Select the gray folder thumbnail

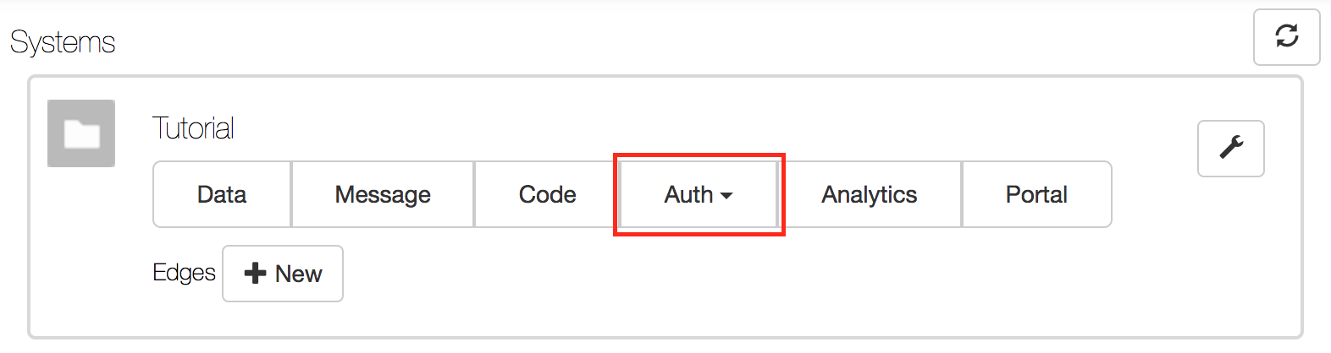[81, 133]
